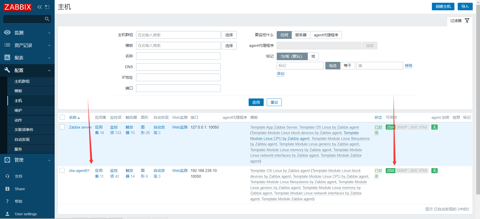Click the 导入 button

point(465,7)
